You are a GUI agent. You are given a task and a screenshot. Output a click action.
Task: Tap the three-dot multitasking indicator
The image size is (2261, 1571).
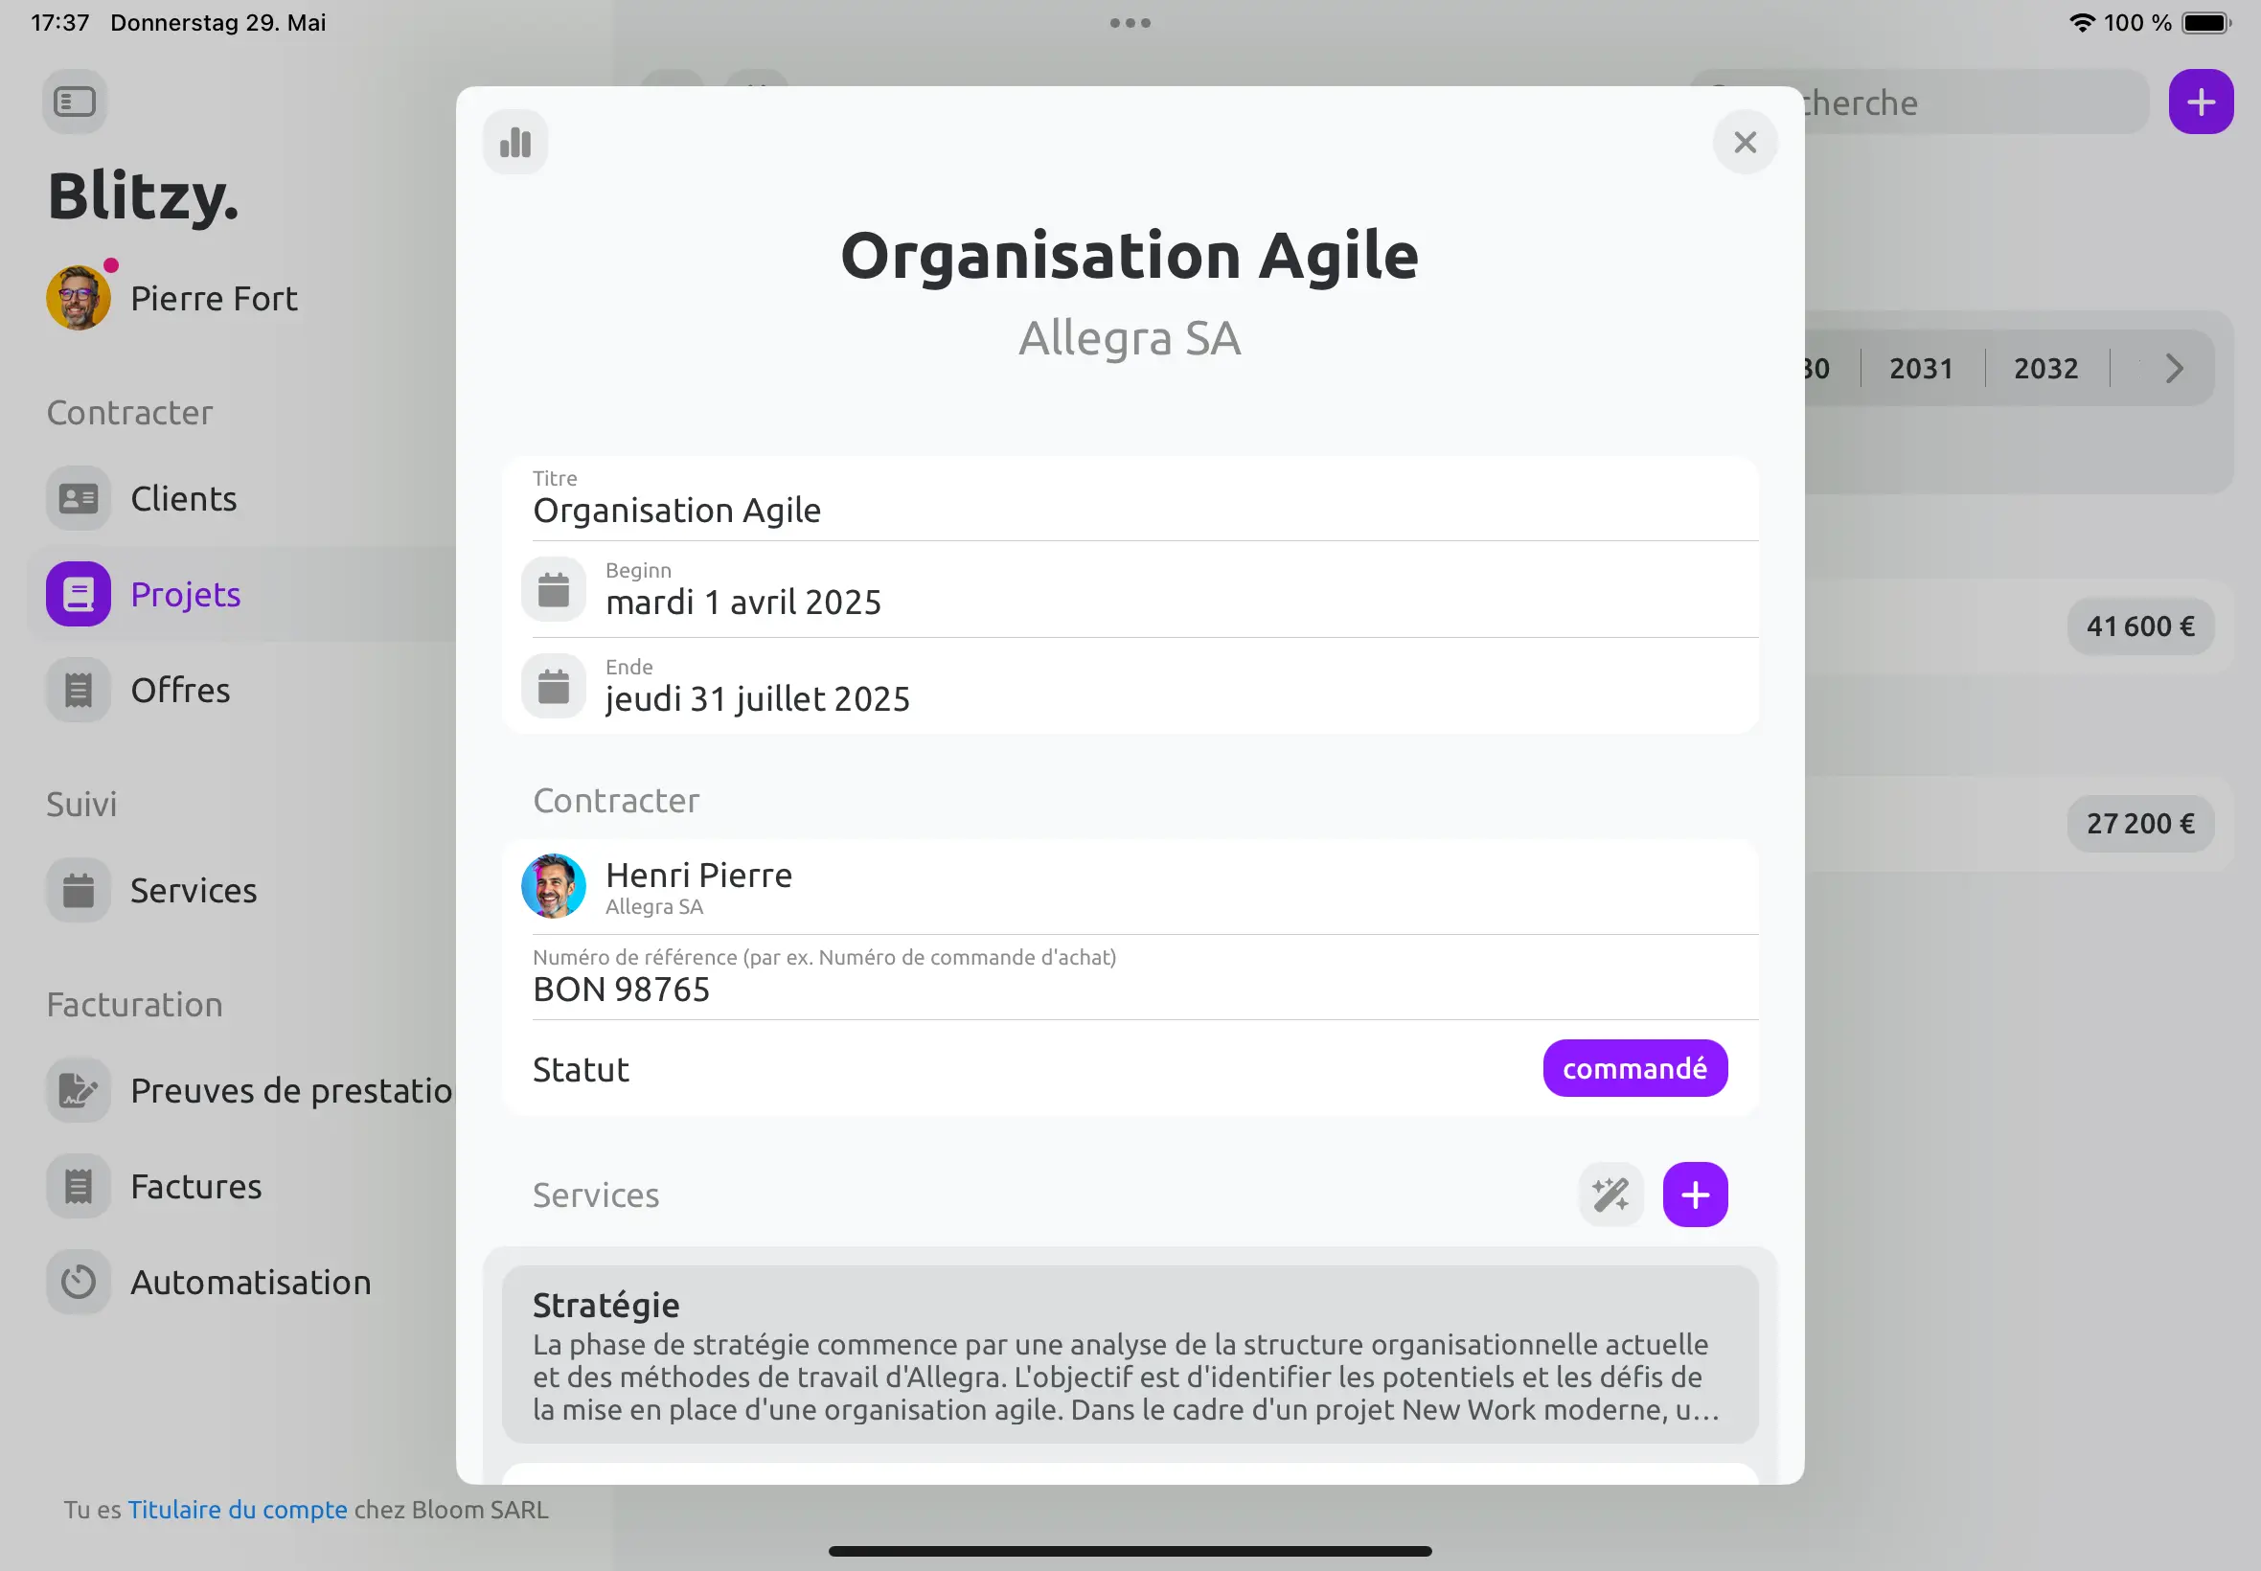tap(1130, 23)
